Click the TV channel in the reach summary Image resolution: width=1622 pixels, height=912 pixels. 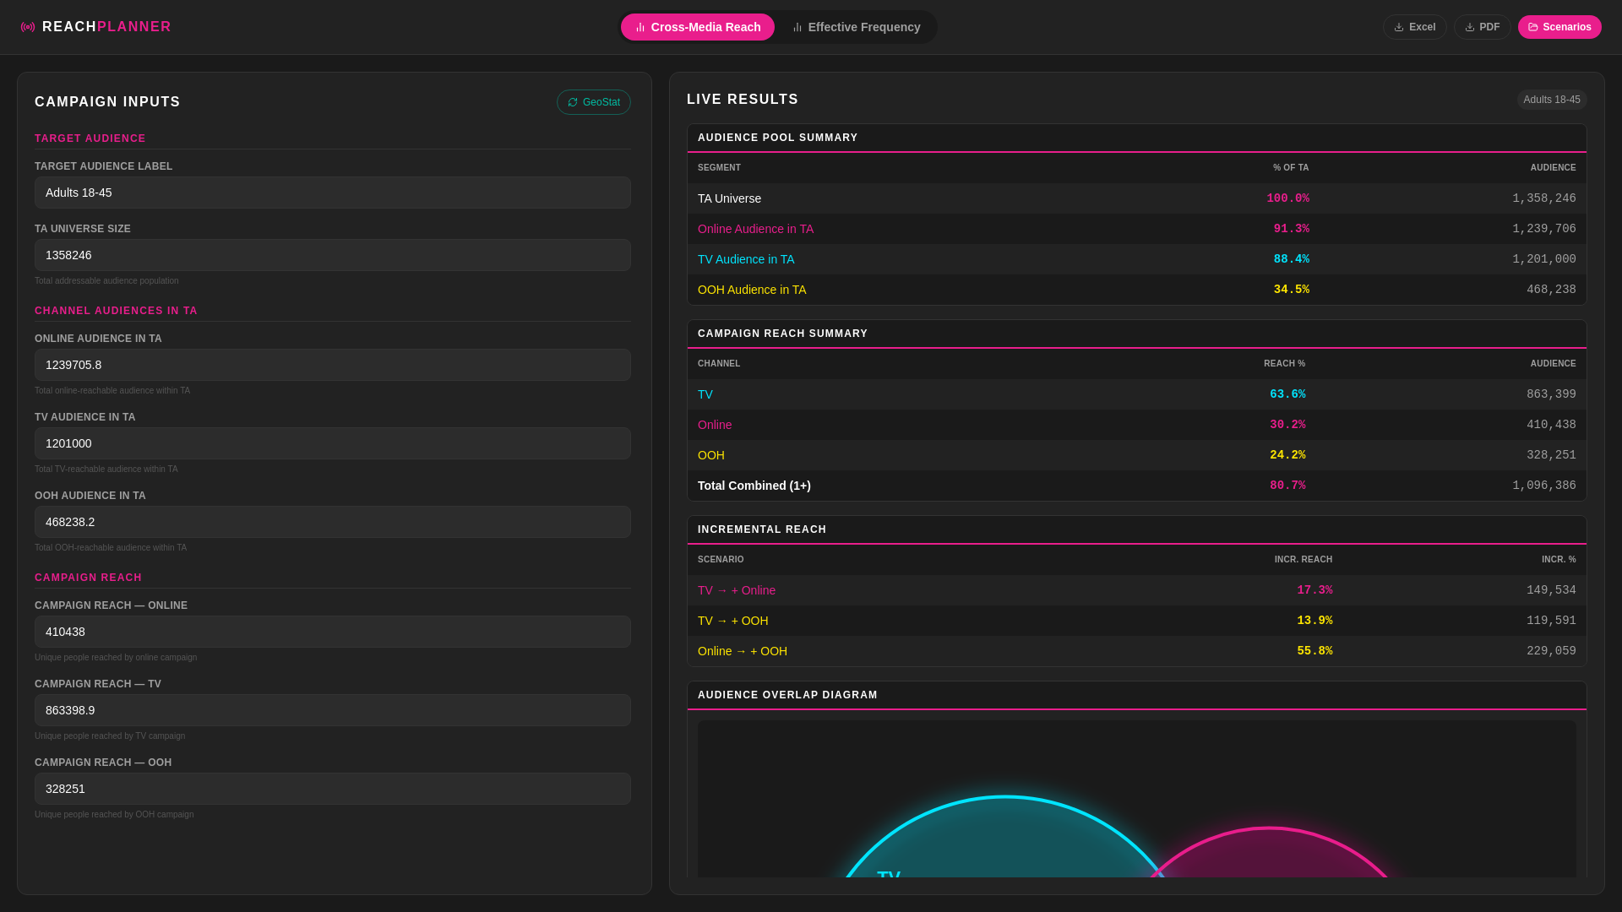click(705, 394)
